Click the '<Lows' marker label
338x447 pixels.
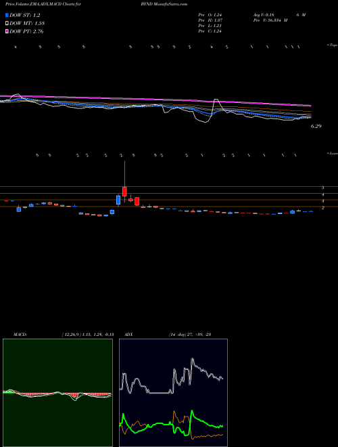pyautogui.click(x=333, y=153)
